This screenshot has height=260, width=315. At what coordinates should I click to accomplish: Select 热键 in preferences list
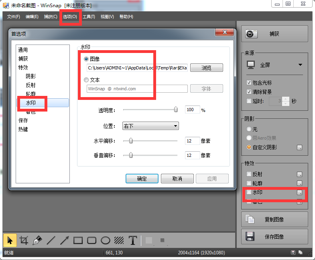[23, 129]
